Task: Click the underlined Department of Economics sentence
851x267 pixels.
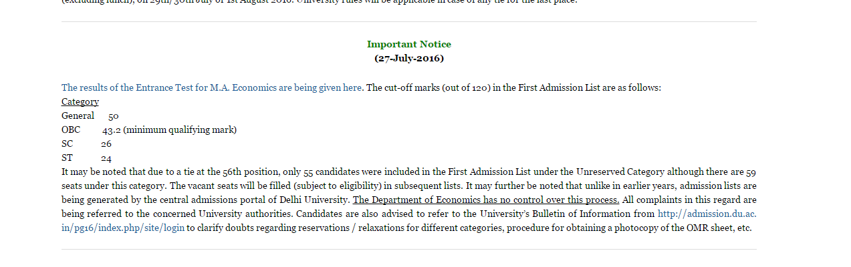Action: point(486,200)
